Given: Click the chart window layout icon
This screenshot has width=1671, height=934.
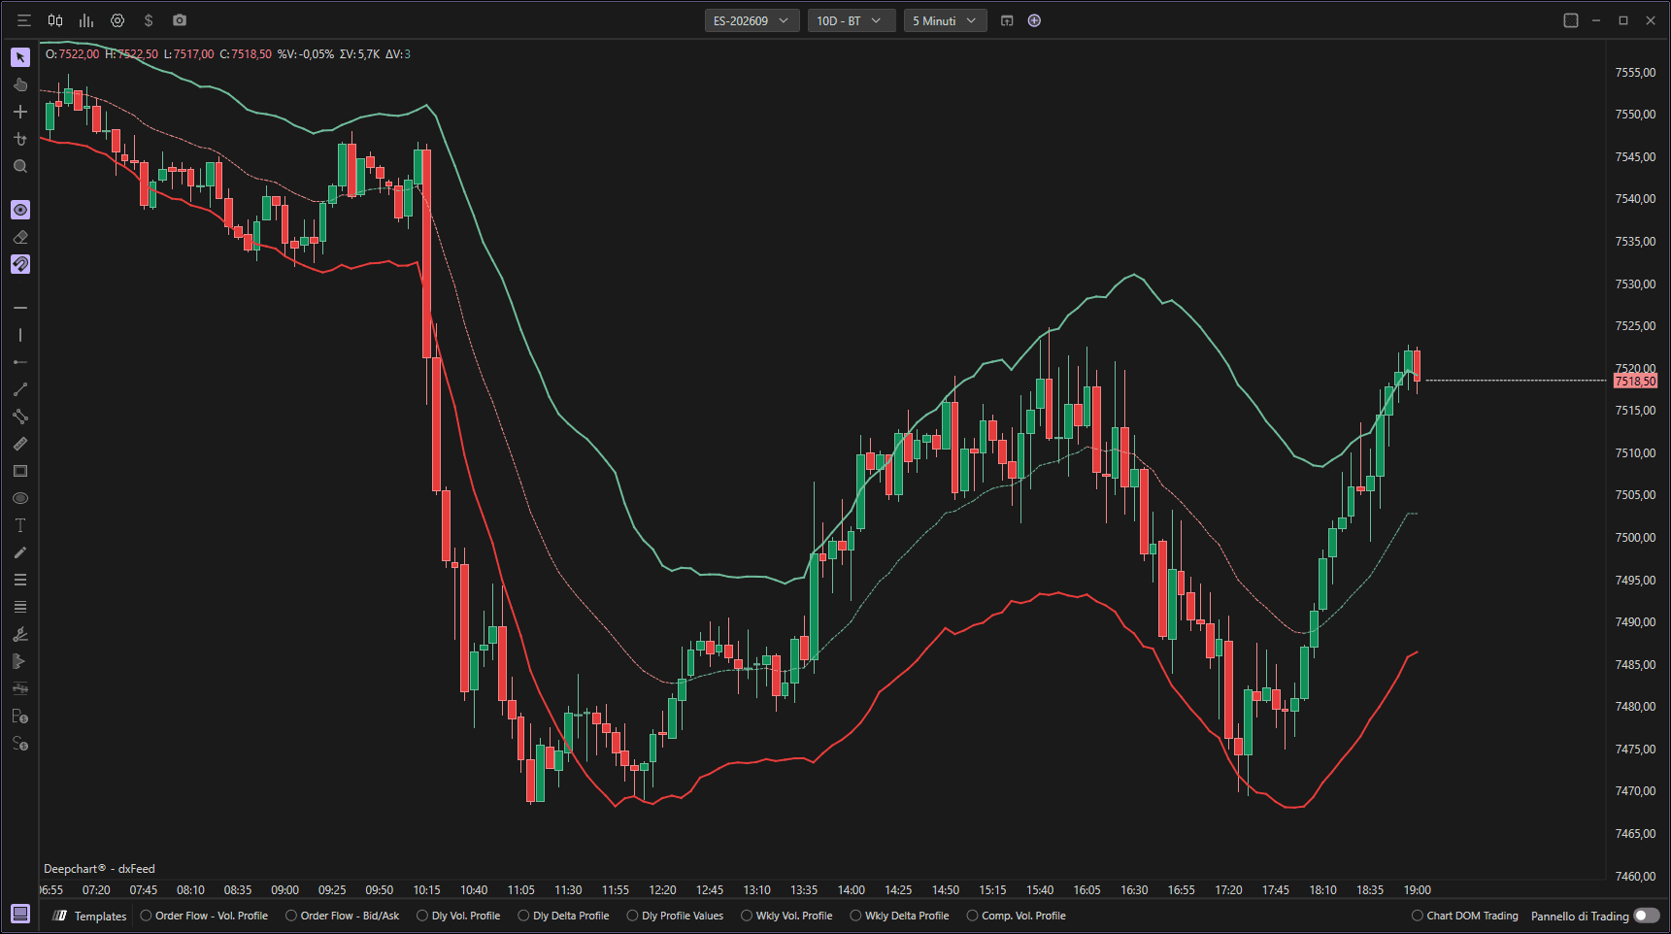Looking at the screenshot, I should click(1007, 20).
